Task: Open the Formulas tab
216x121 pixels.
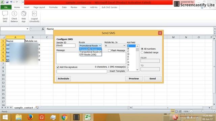Action: (x=53, y=7)
